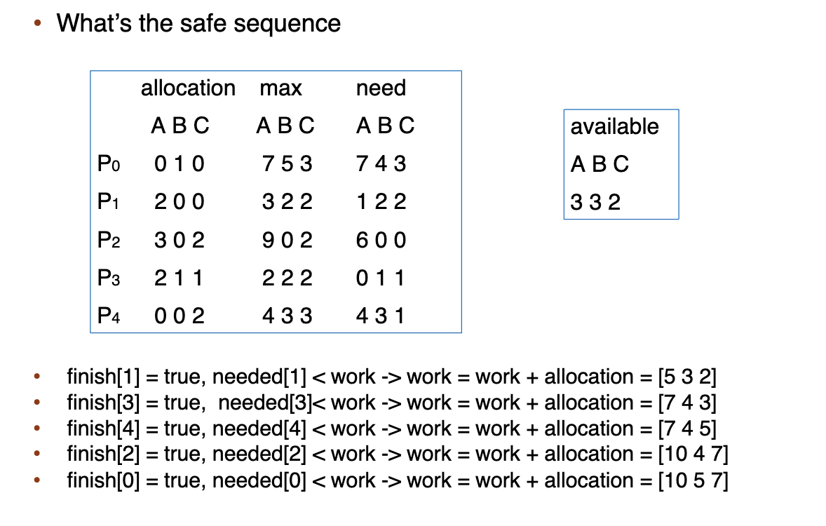Click the P0 need values "7 4 3"
The width and height of the screenshot is (826, 526).
pyautogui.click(x=381, y=165)
